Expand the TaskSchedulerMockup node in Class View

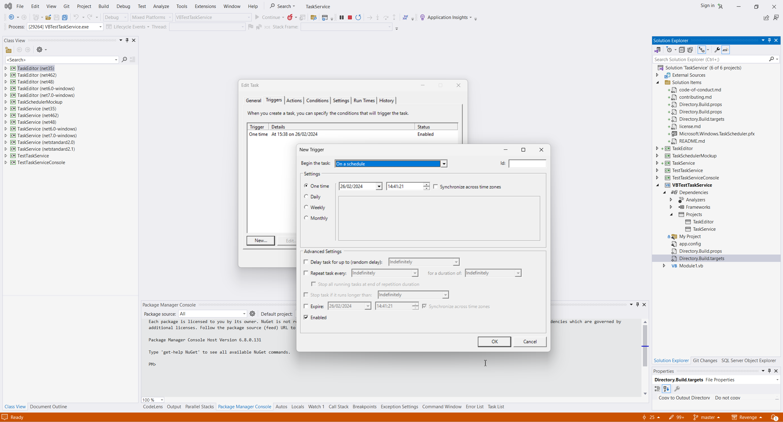6,102
